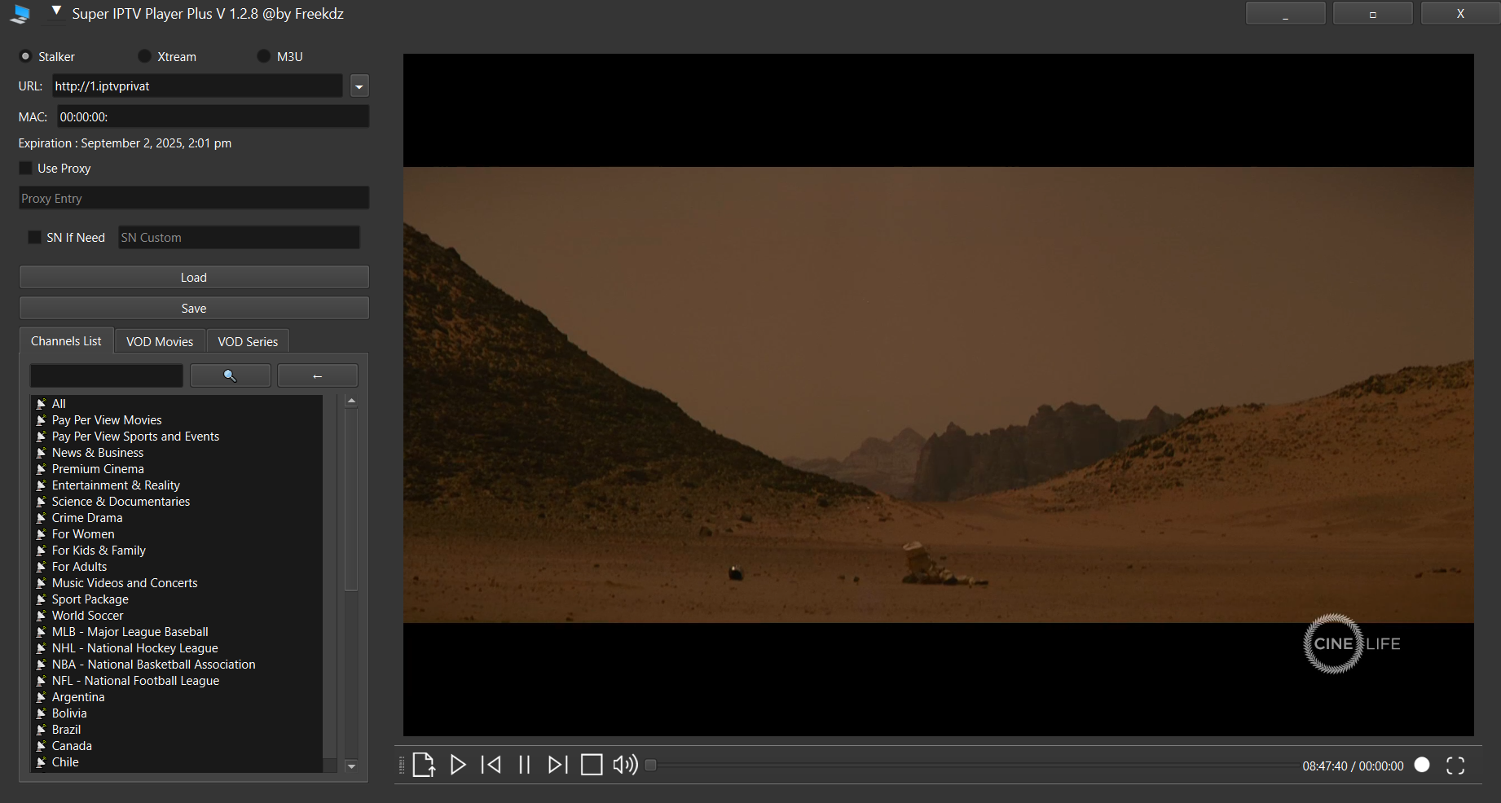The width and height of the screenshot is (1501, 803).
Task: Click the Save button
Action: (x=194, y=308)
